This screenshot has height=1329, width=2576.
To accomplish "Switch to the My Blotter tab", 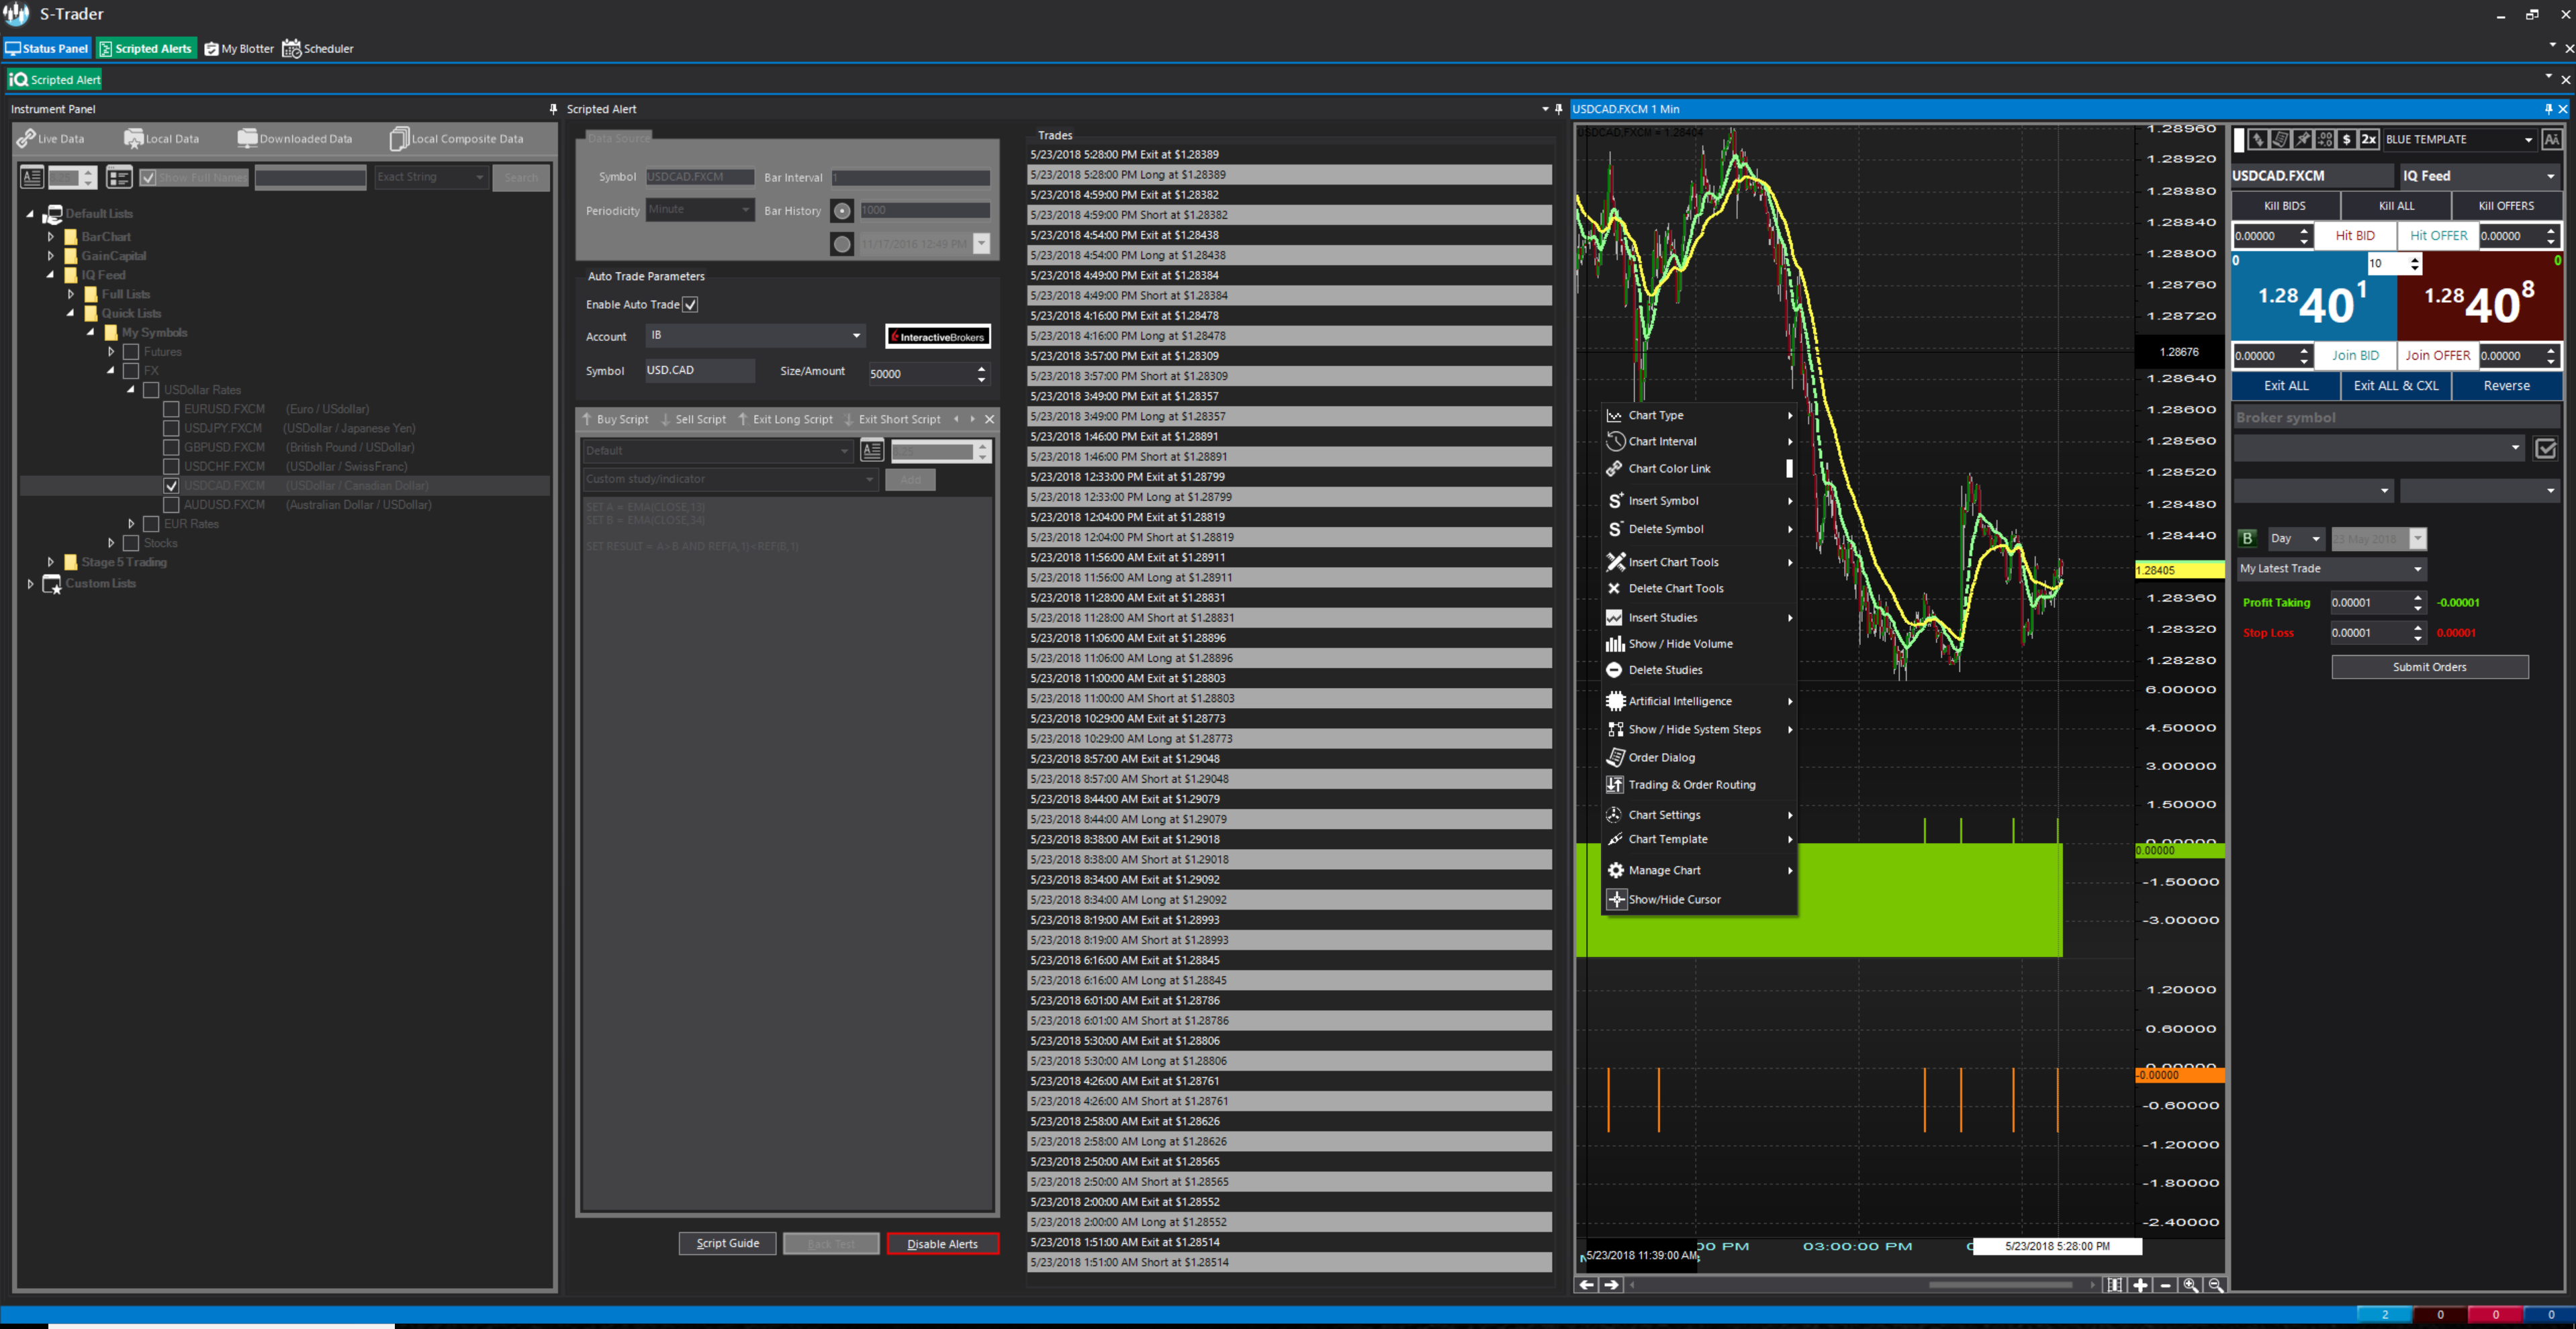I will coord(239,49).
